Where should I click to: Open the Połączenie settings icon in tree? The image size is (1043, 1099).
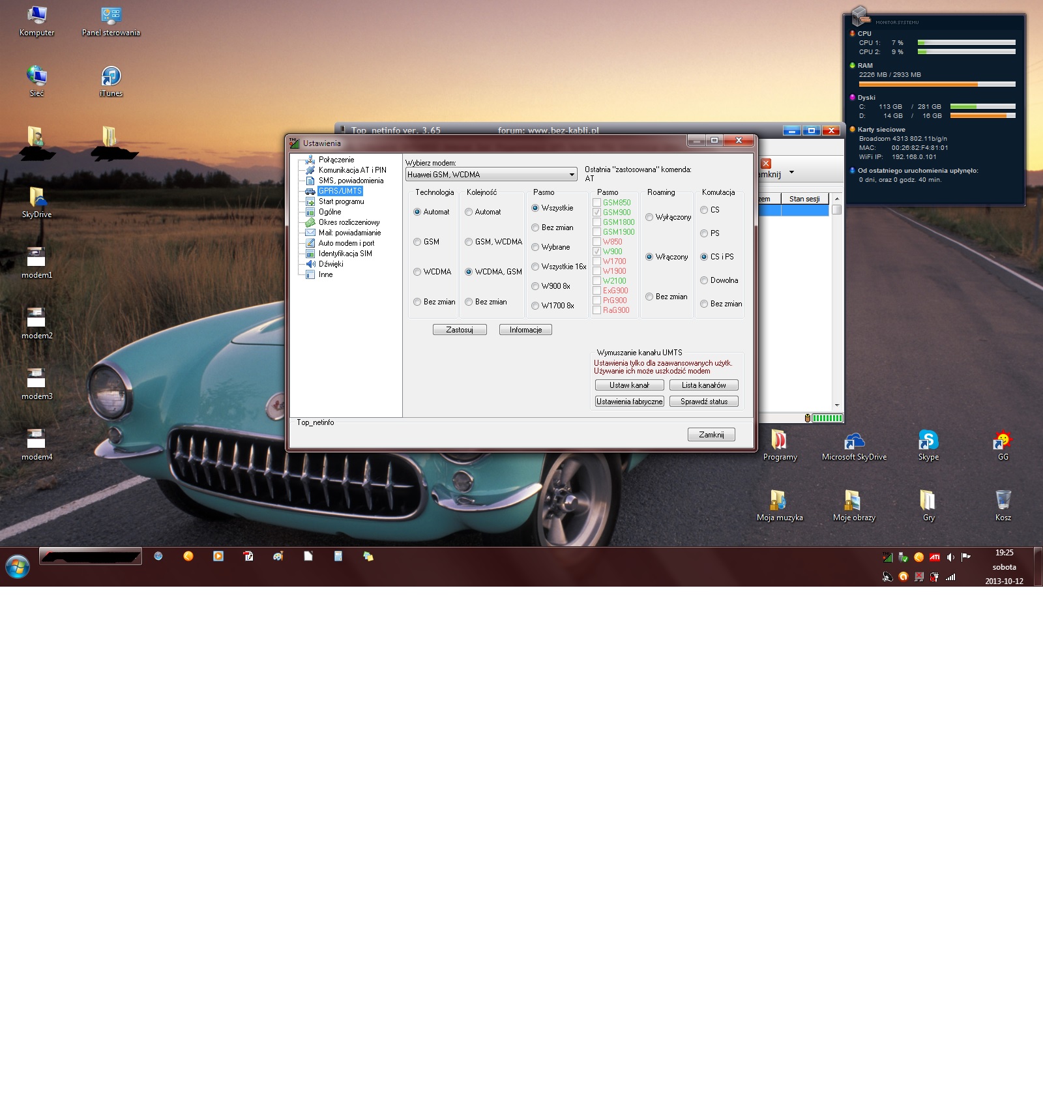coord(310,160)
